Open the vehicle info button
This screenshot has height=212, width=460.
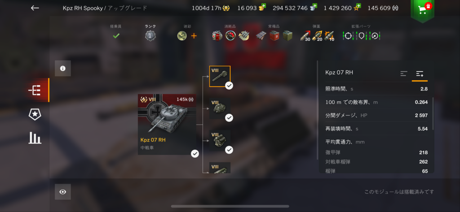click(x=63, y=68)
